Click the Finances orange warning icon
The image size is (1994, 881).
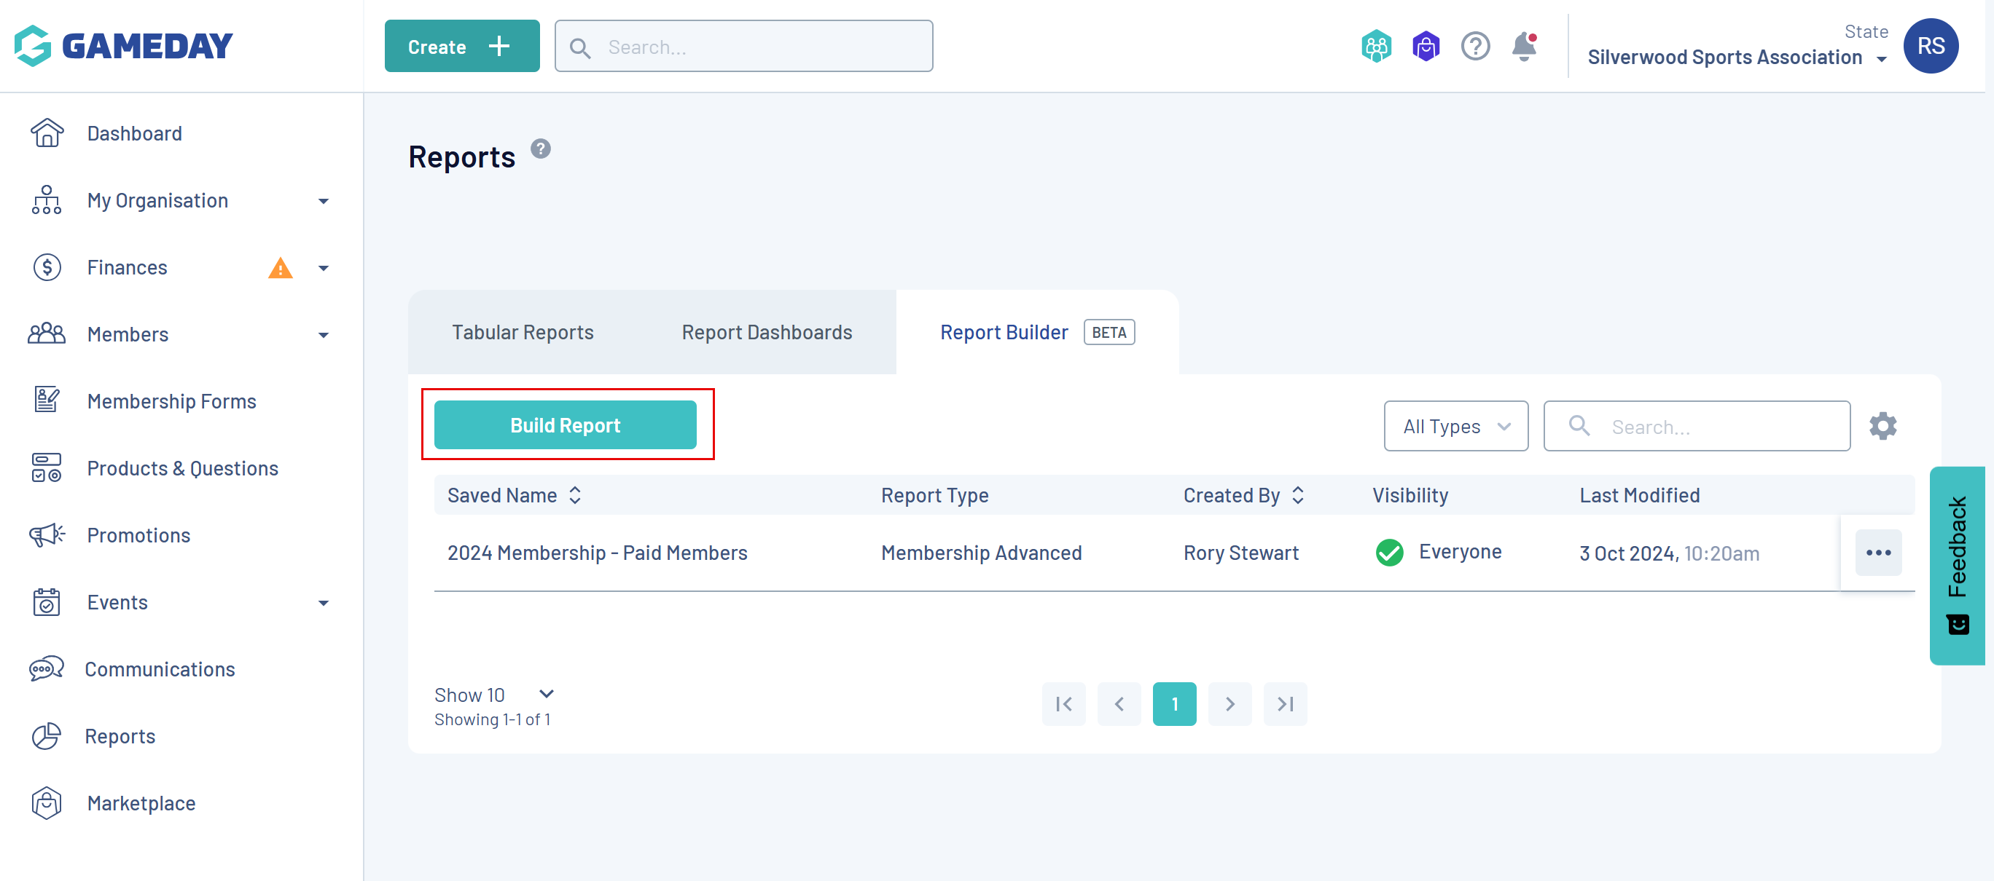tap(279, 269)
